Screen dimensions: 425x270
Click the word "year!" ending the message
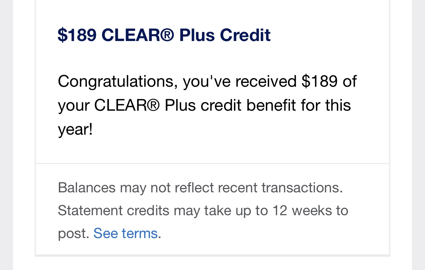[x=75, y=130]
